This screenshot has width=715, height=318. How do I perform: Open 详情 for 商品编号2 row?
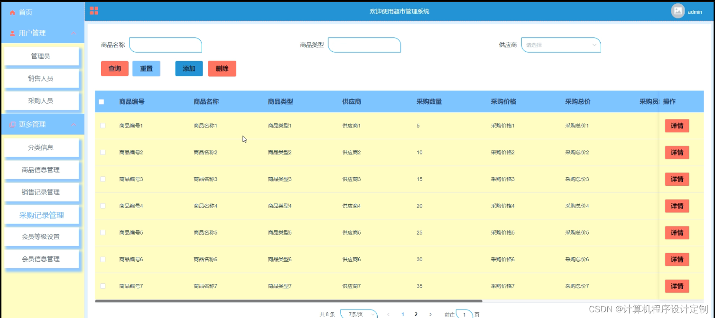coord(677,152)
